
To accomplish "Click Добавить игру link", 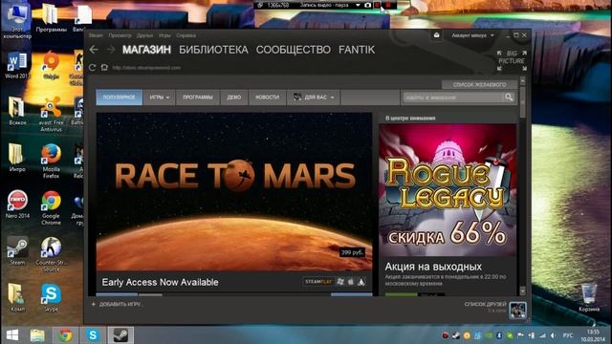I will 117,304.
